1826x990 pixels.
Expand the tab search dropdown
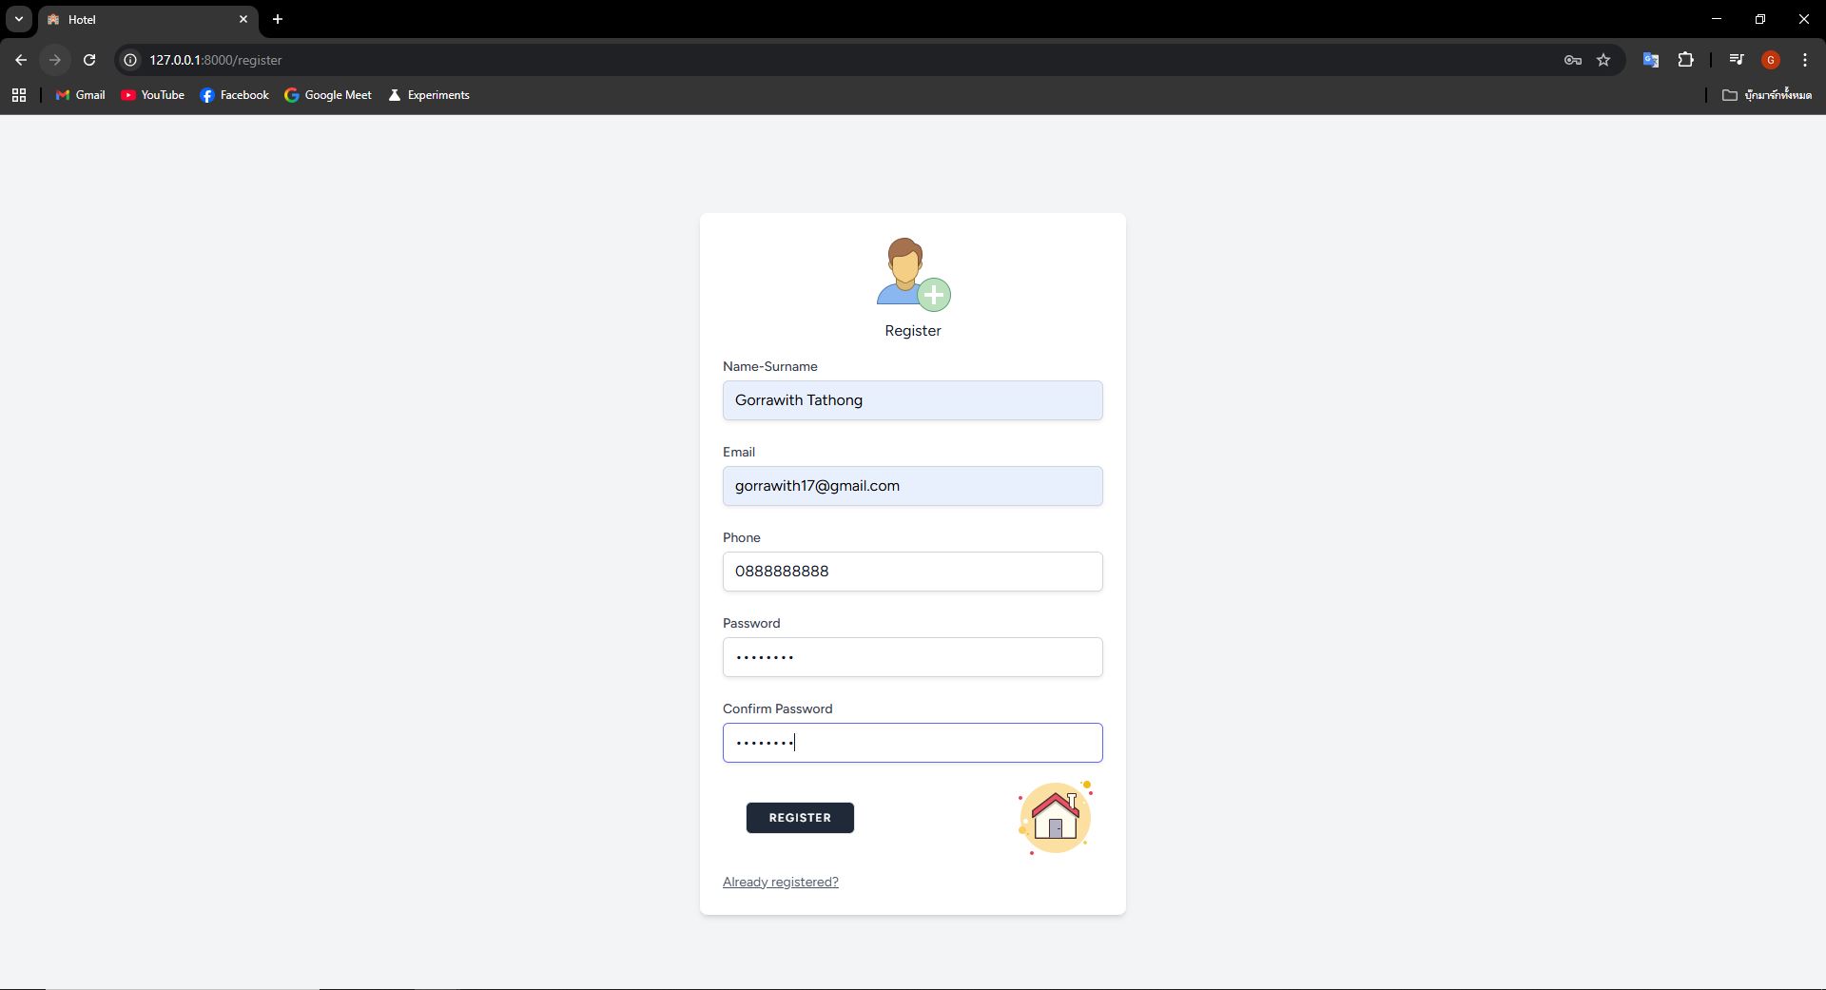[18, 19]
